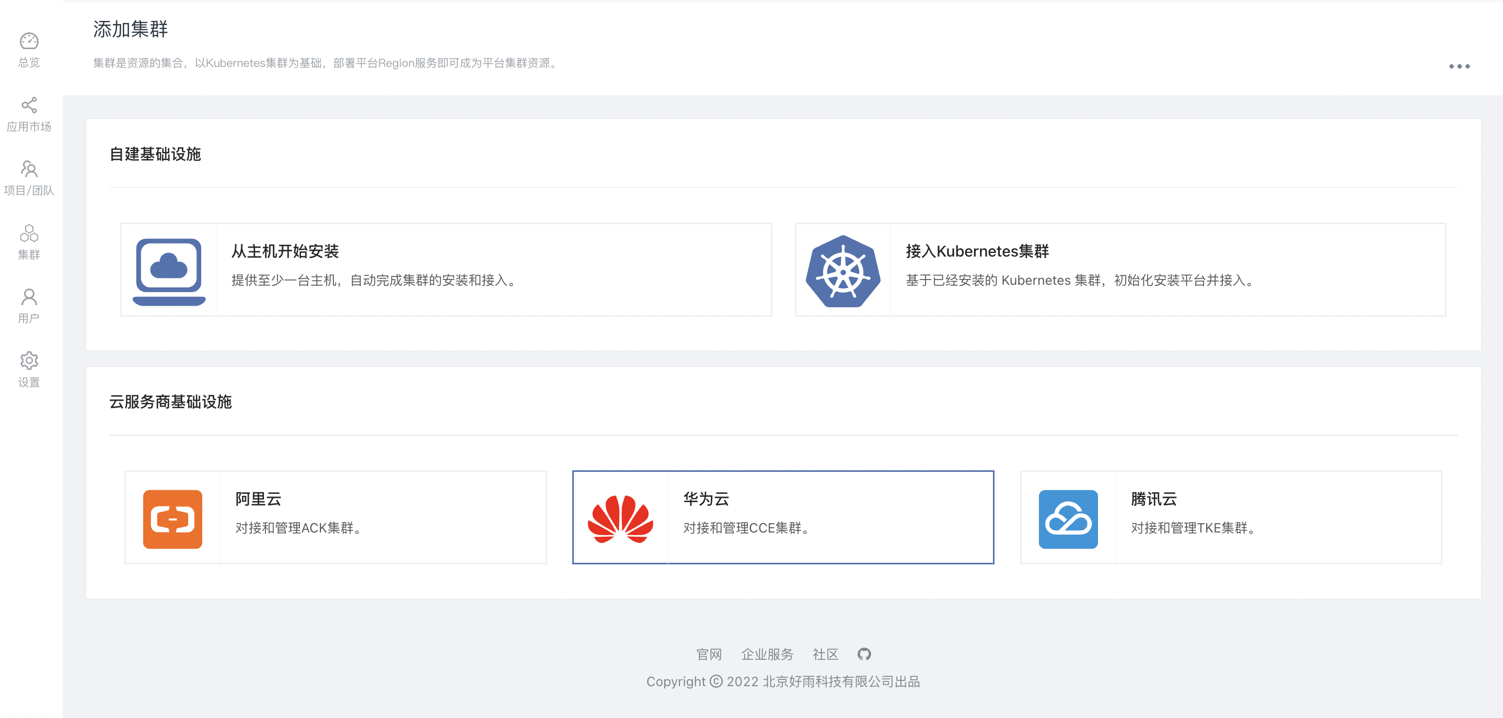Select 应用市场 label in sidebar
Screen dimensions: 1503x718
[x=29, y=126]
